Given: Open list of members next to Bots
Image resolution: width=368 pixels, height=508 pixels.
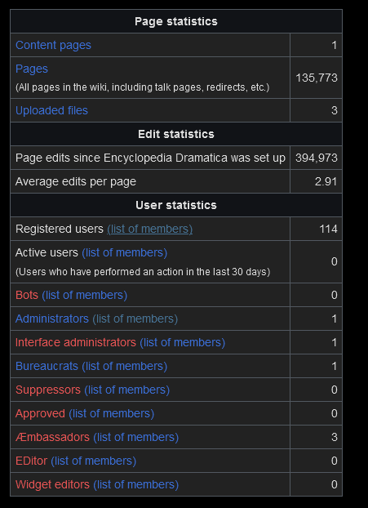Looking at the screenshot, I should (85, 295).
